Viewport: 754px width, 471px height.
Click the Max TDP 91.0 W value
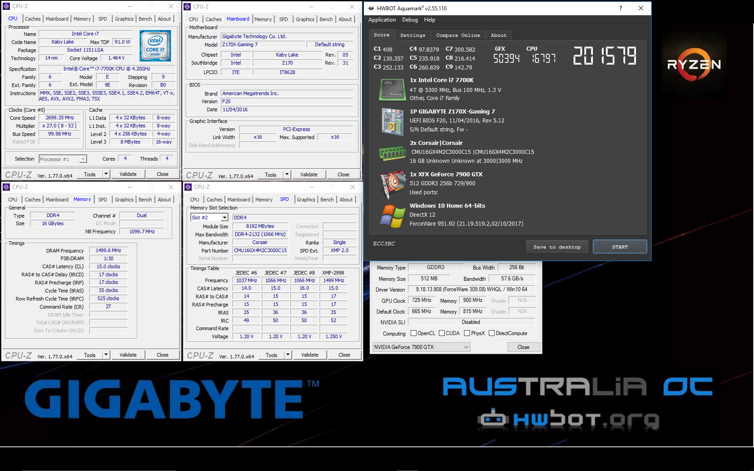point(123,42)
